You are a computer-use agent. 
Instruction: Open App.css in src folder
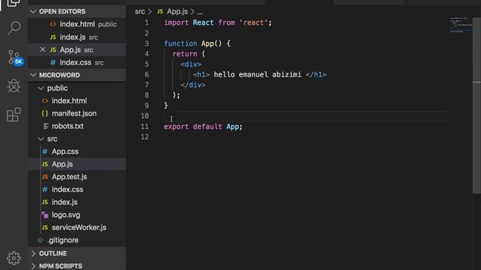click(77, 151)
